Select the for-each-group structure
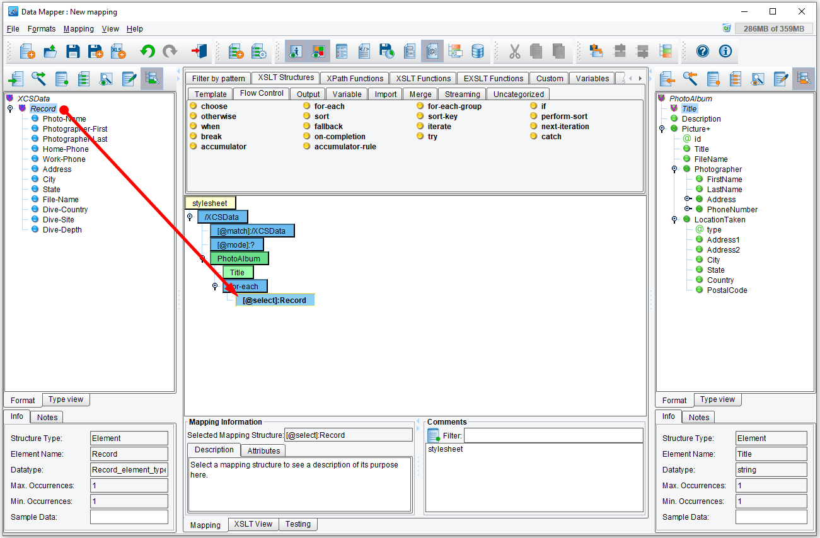The image size is (820, 538). tap(454, 106)
